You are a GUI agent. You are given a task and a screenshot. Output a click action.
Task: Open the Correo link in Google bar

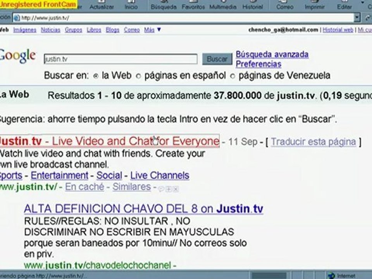click(132, 30)
